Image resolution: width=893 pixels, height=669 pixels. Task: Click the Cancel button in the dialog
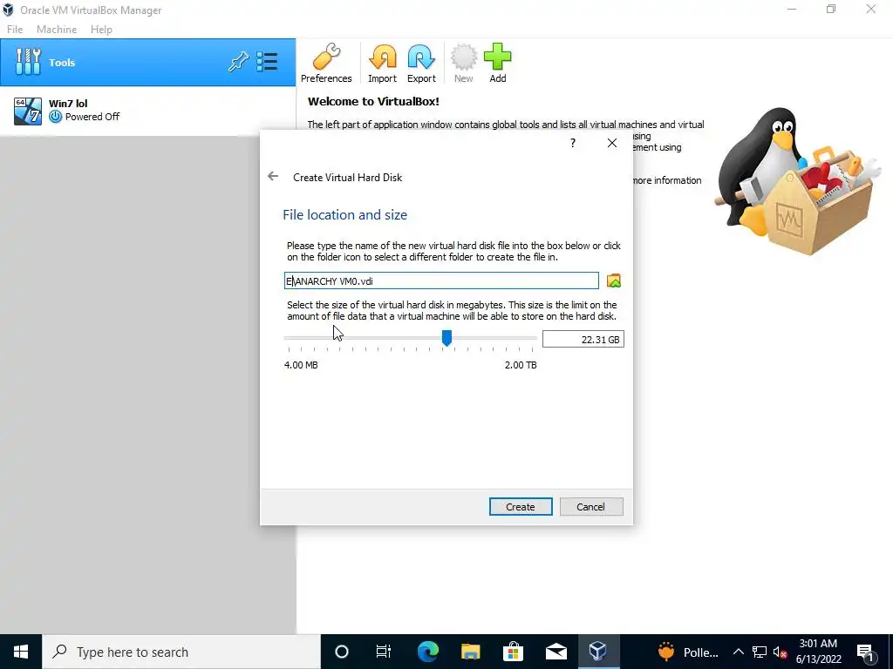[591, 507]
